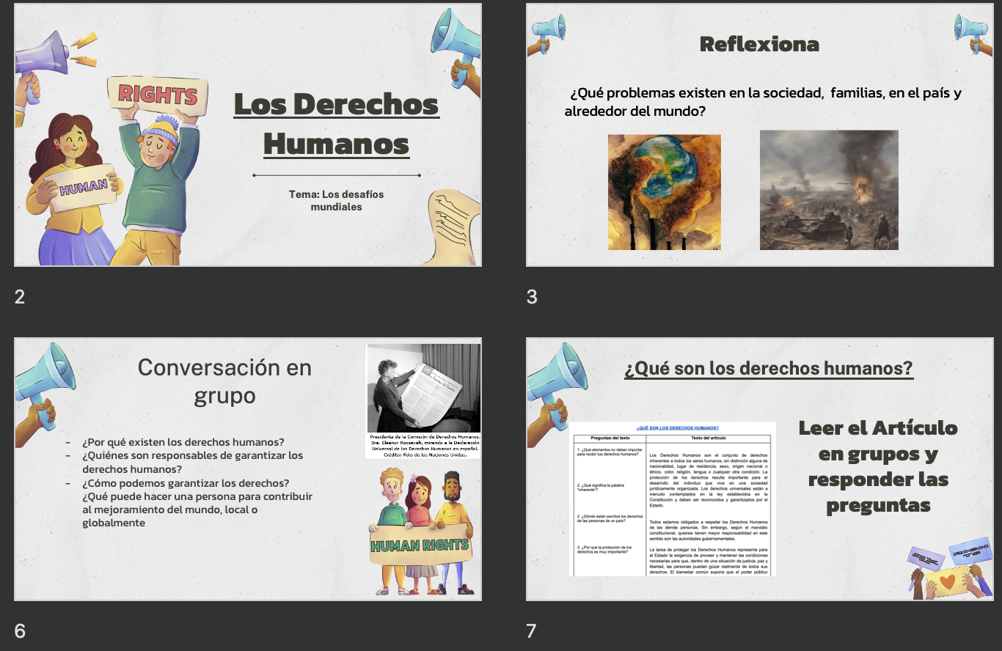Click the underlined heading '¿Qué son los derechos humanos?'
Viewport: 1002px width, 651px height.
[769, 368]
